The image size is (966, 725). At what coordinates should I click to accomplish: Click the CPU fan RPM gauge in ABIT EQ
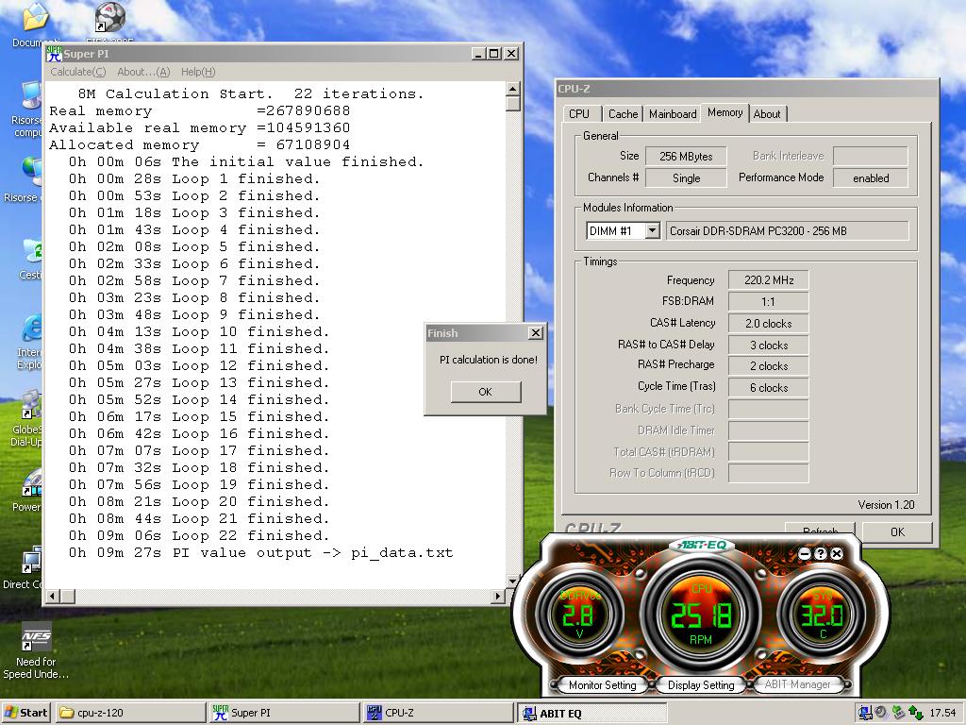pos(702,614)
